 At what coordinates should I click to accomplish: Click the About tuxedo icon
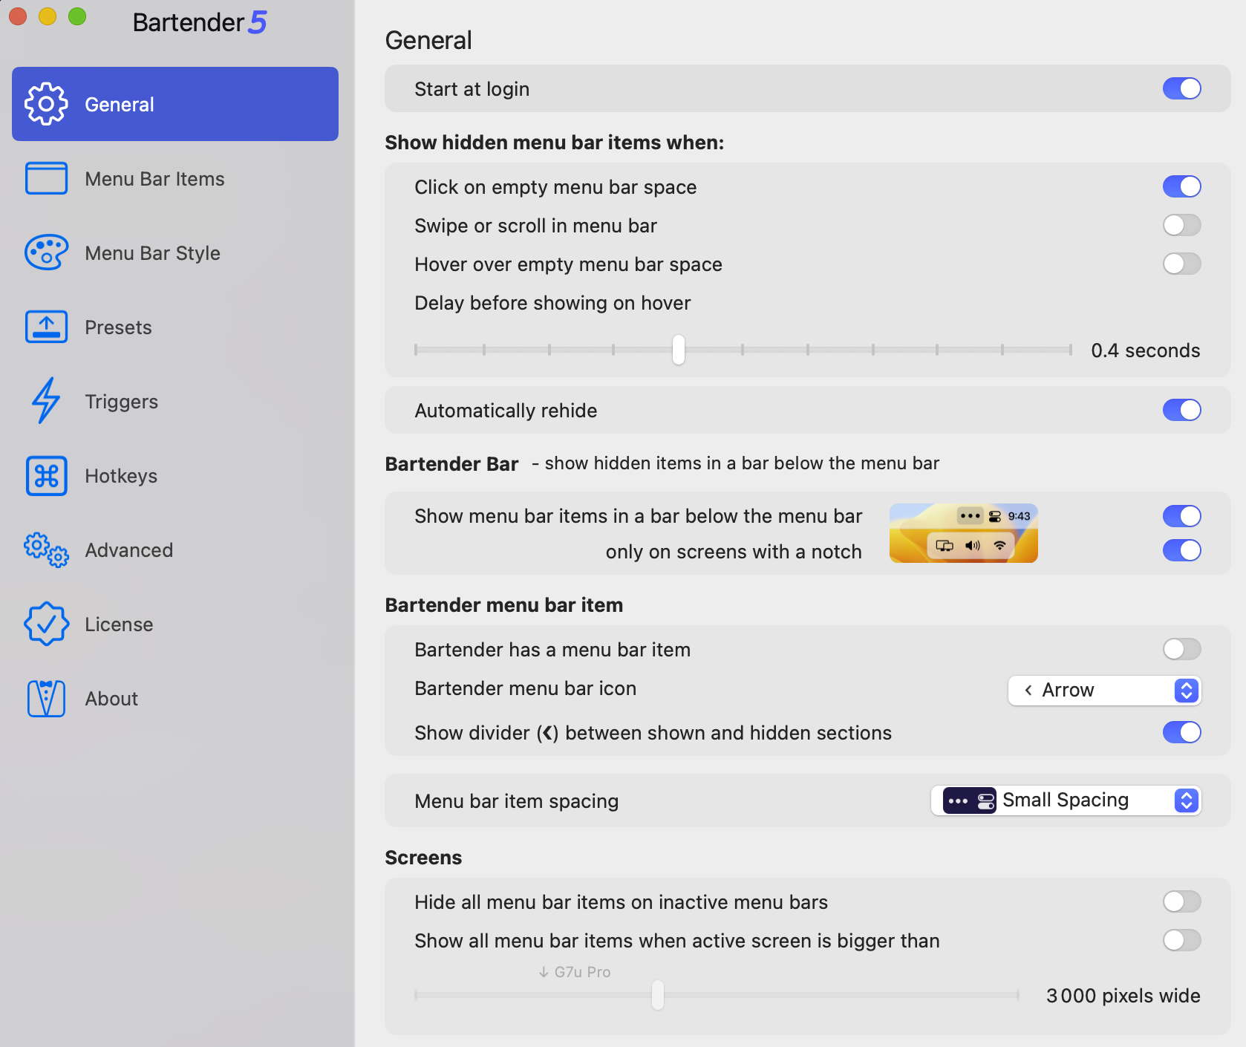point(46,698)
